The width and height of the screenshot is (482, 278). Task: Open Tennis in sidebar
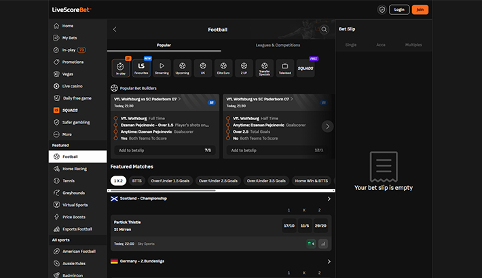[77, 180]
